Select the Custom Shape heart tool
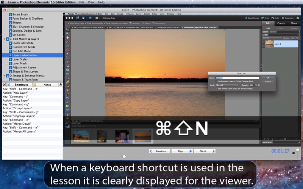 click(67, 110)
